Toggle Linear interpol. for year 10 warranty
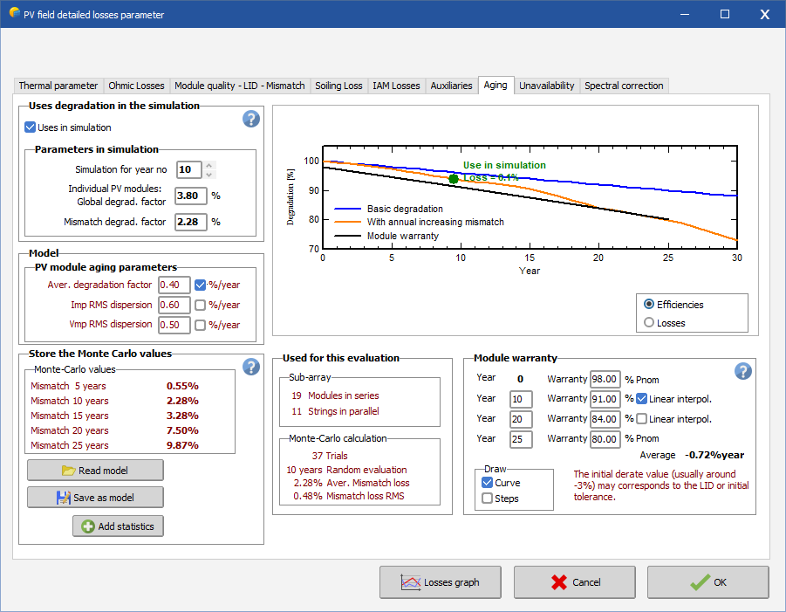 (x=641, y=399)
